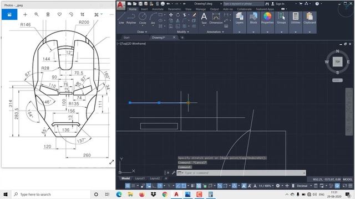This screenshot has height=199, width=355.
Task: Open the Layers panel button
Action: [239, 18]
